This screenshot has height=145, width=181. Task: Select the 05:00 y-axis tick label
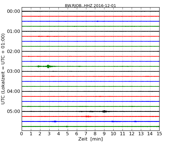pyautogui.click(x=14, y=111)
